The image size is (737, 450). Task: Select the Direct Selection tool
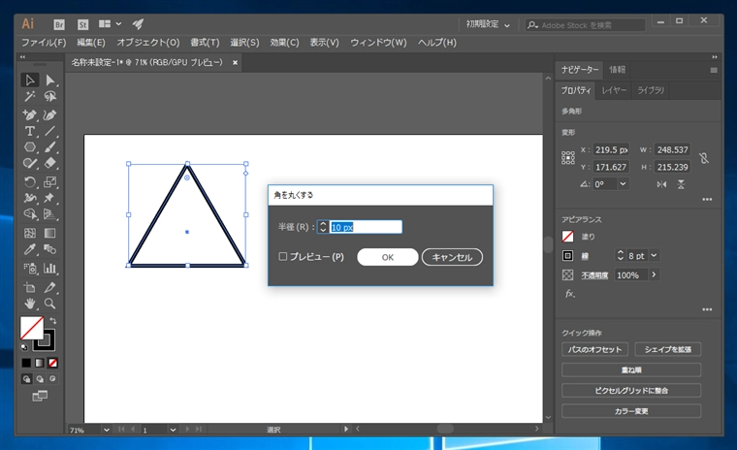(49, 80)
